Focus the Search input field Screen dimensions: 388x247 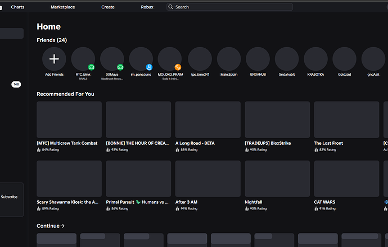point(229,7)
